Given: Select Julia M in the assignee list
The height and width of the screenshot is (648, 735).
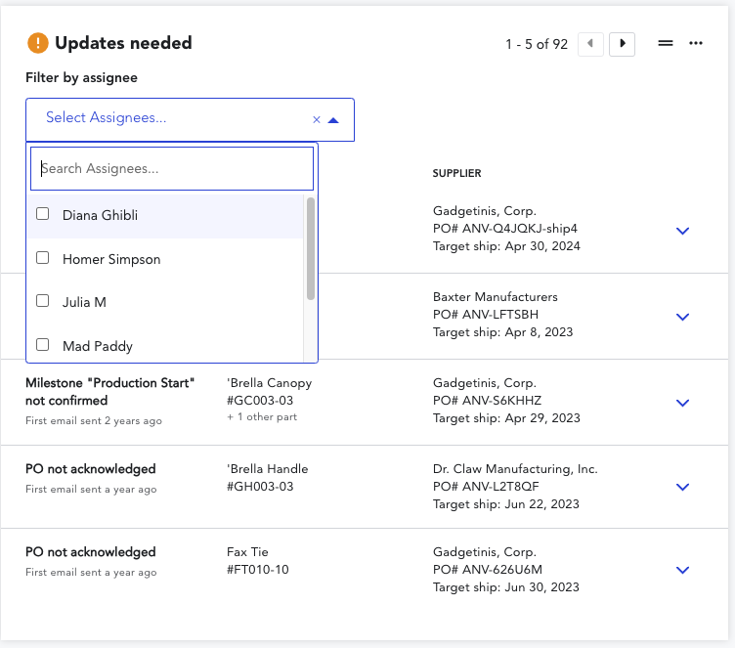Looking at the screenshot, I should click(165, 302).
